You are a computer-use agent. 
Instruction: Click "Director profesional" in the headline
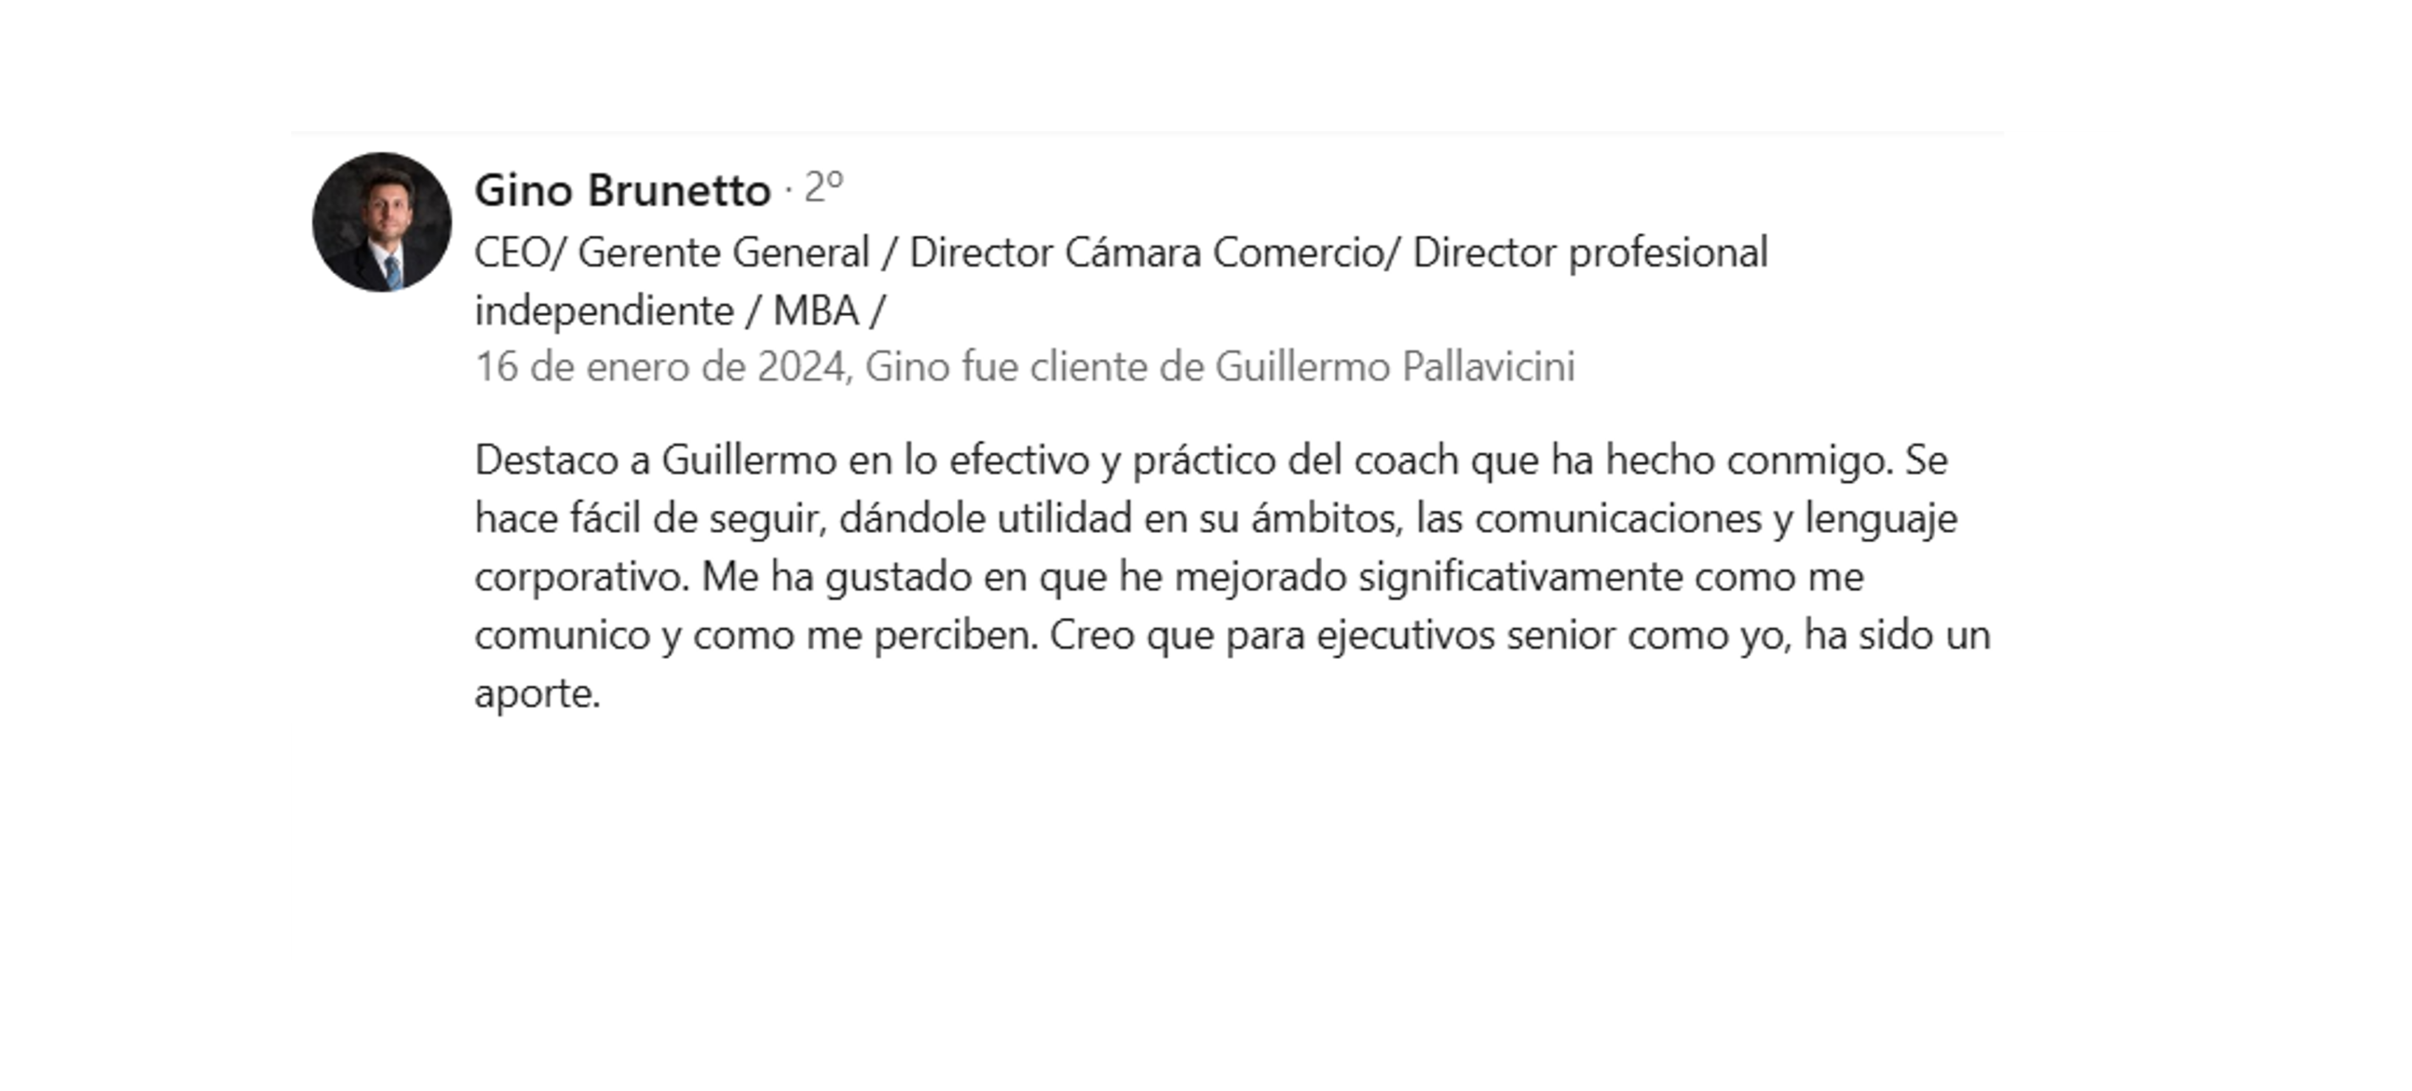pos(1590,254)
